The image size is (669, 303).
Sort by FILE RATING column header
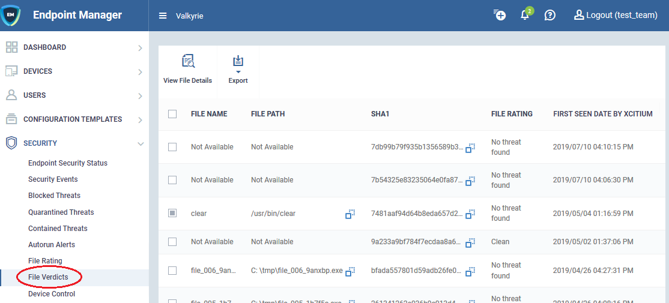pos(512,114)
